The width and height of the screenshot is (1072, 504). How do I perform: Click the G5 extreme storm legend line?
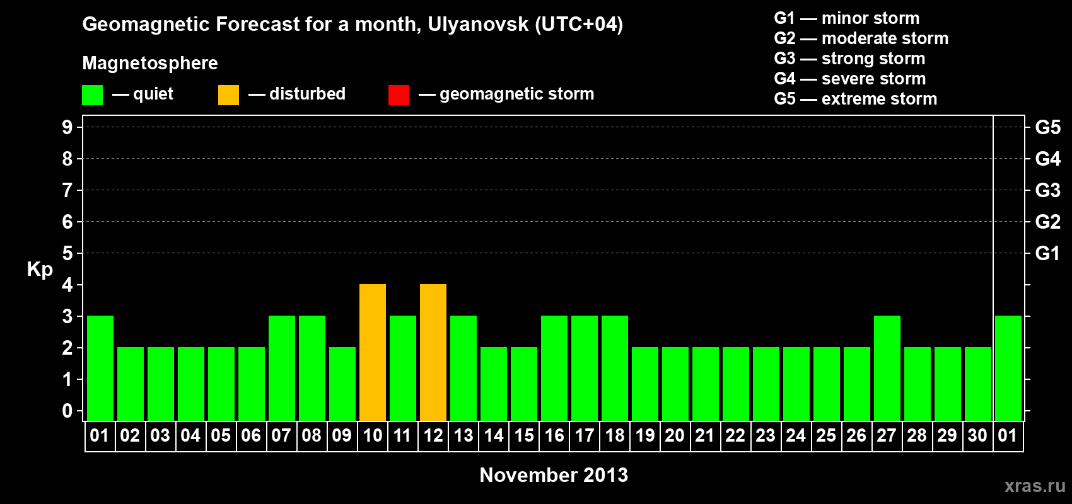[x=856, y=99]
